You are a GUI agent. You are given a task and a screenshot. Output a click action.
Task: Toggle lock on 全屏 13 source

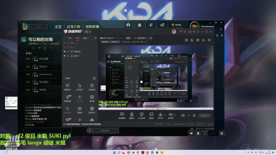pyautogui.click(x=68, y=56)
